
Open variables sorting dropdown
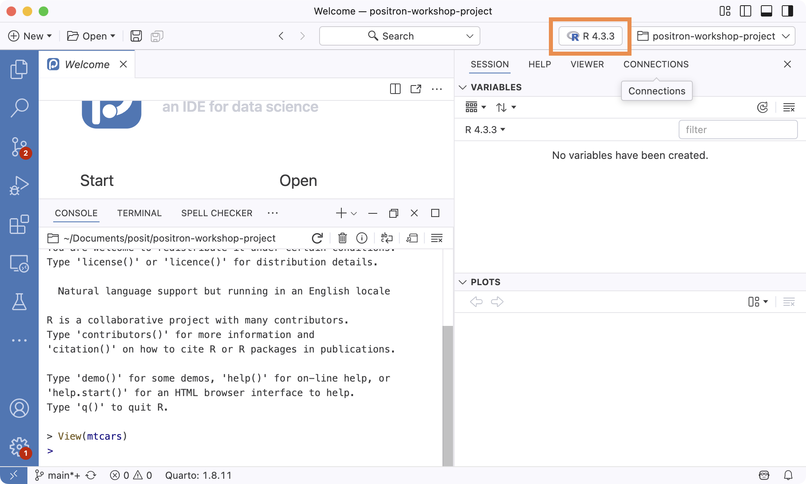click(x=506, y=107)
